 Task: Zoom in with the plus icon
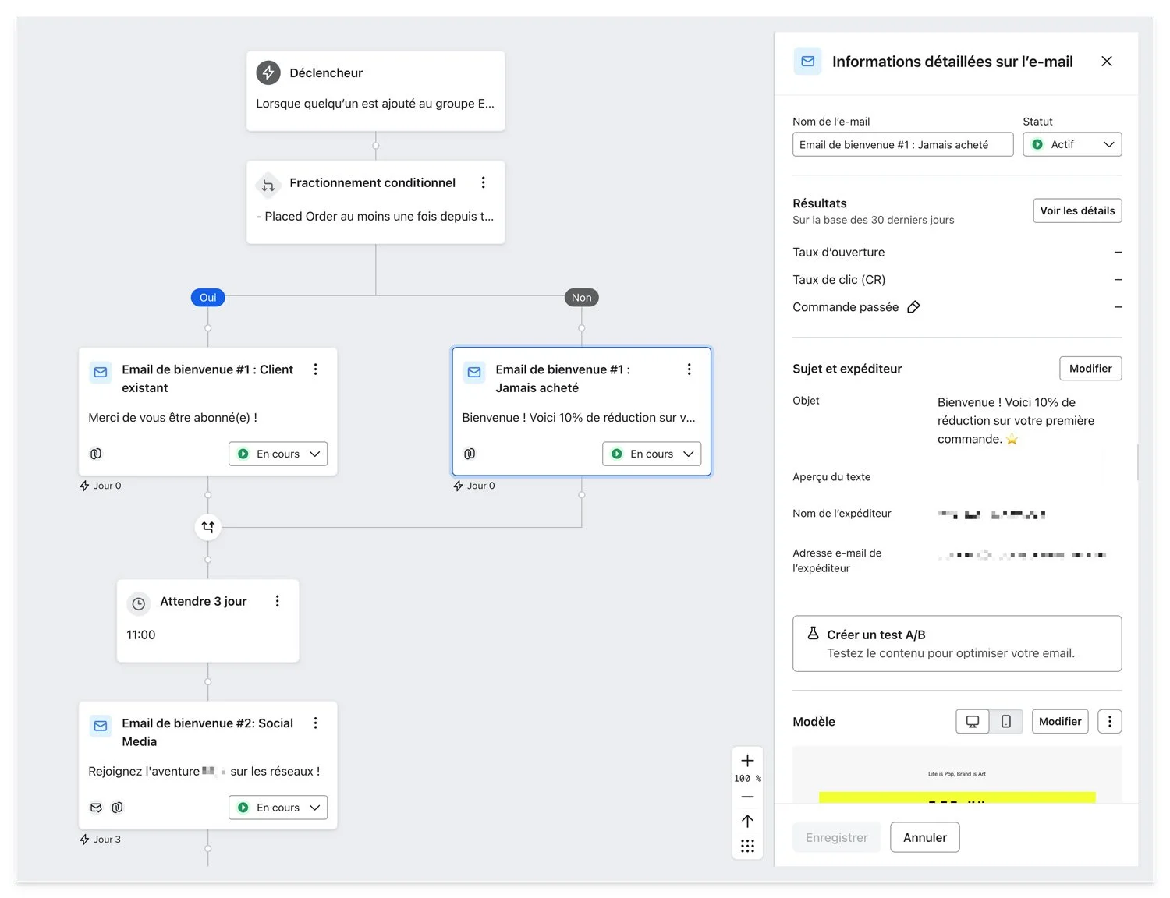[747, 761]
